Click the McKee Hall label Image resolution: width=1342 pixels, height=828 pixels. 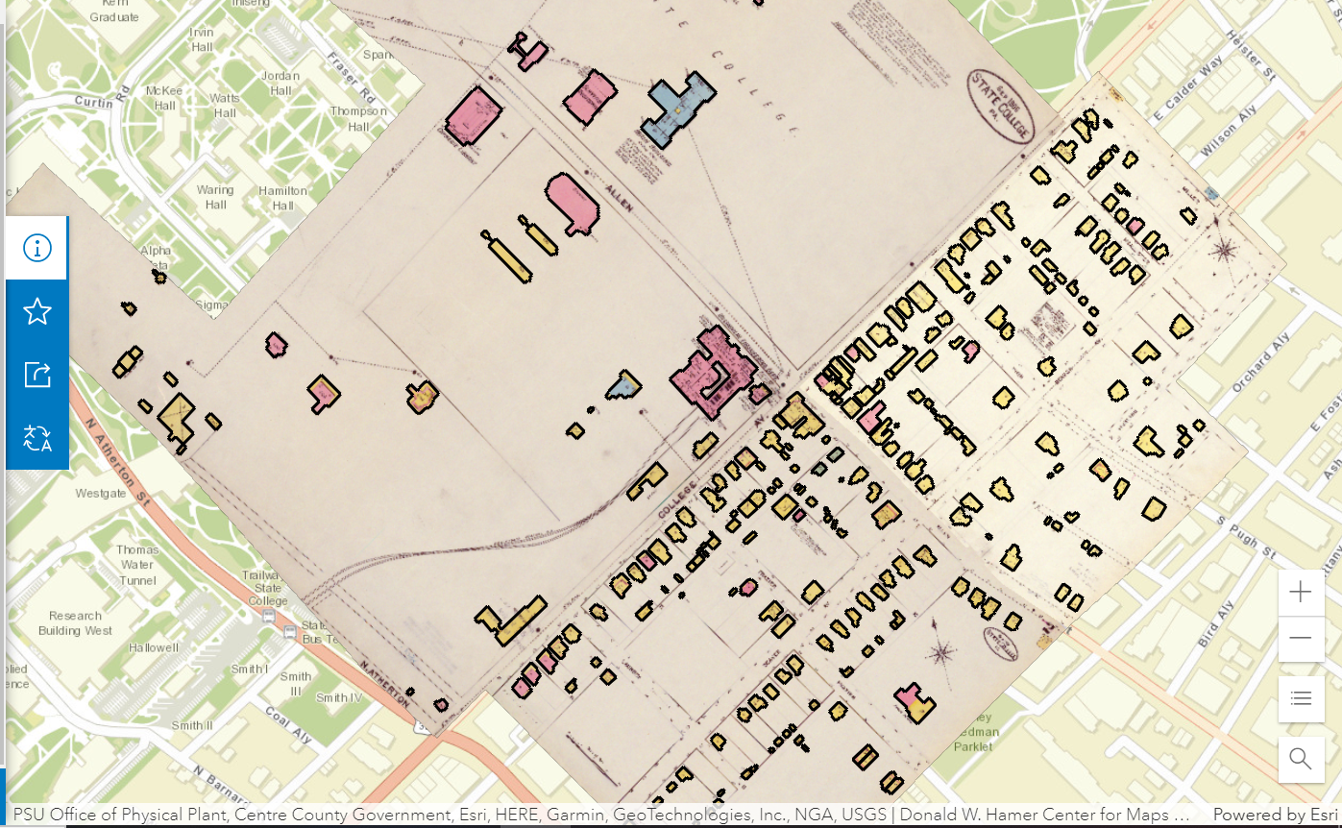coord(164,98)
